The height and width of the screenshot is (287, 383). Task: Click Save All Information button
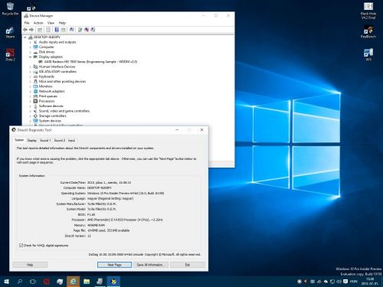[151, 265]
